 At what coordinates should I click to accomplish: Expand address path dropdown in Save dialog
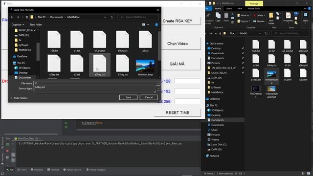(105, 17)
